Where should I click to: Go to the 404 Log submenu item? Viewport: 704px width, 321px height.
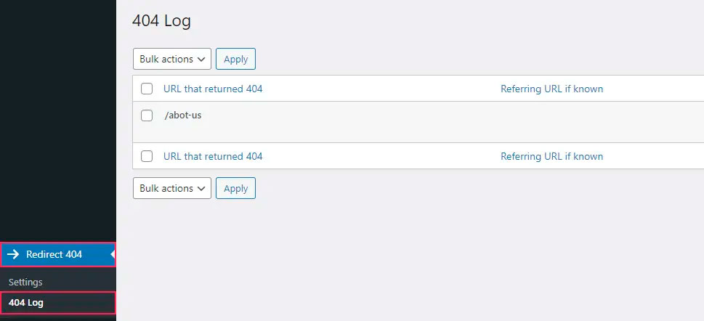26,303
